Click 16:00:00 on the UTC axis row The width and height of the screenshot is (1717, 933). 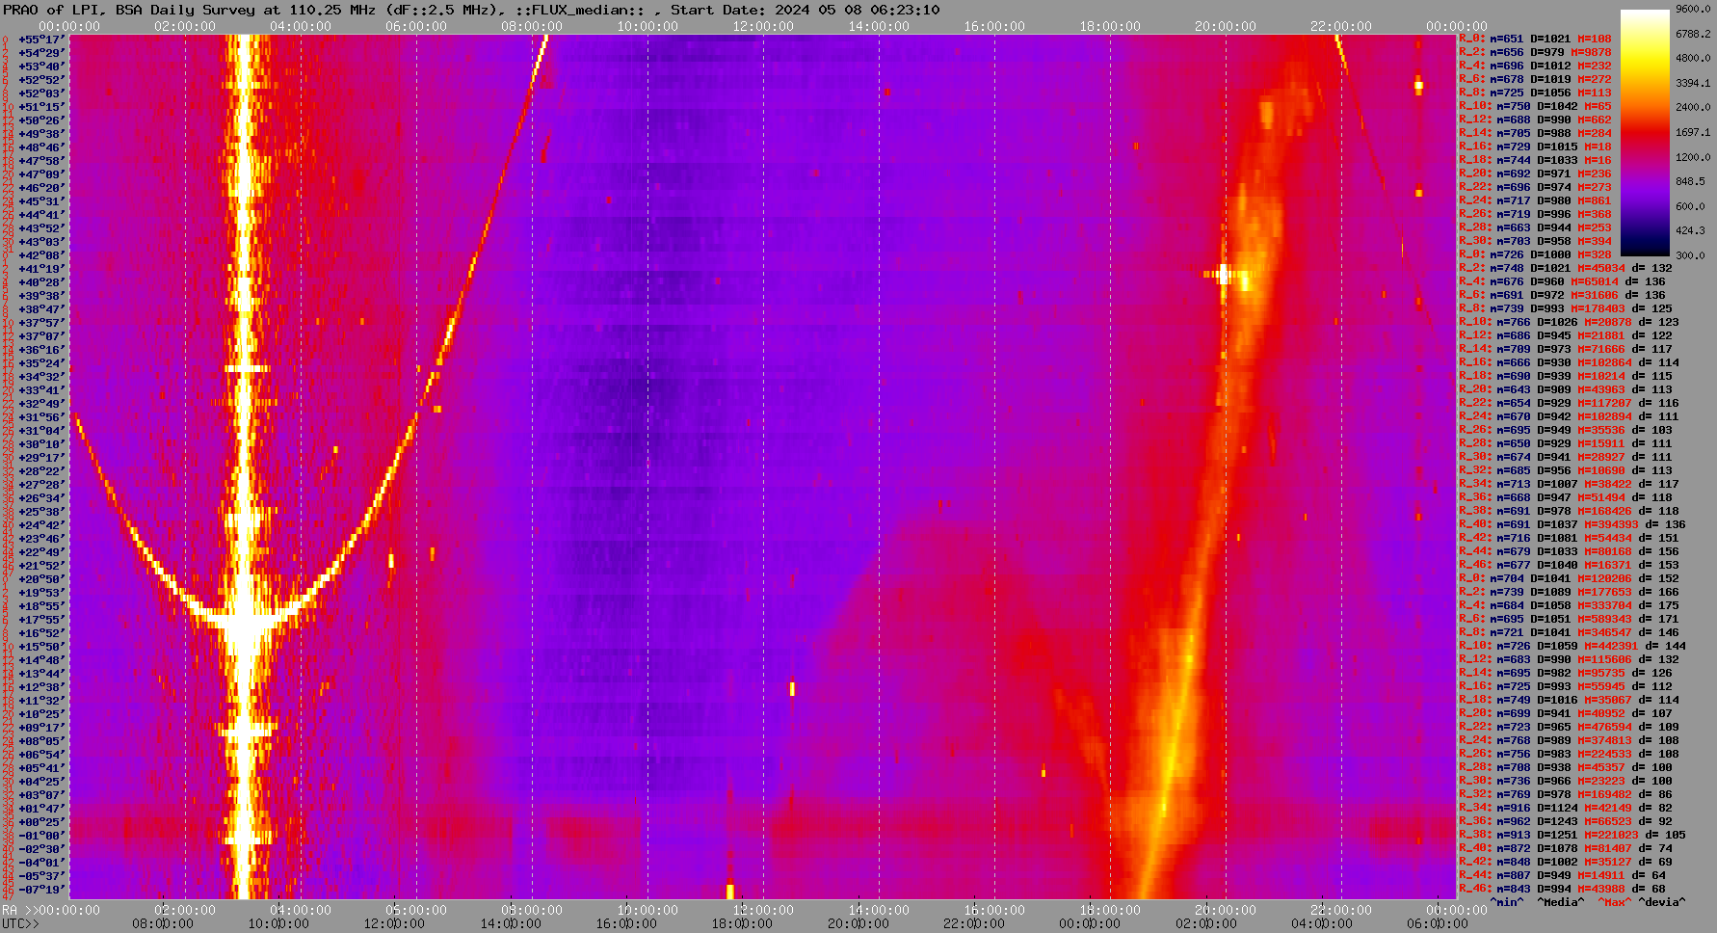626,923
